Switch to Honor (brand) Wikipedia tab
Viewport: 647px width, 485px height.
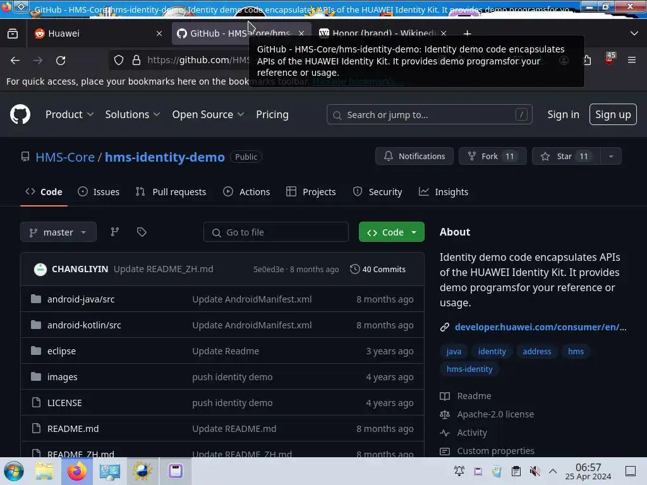[379, 33]
